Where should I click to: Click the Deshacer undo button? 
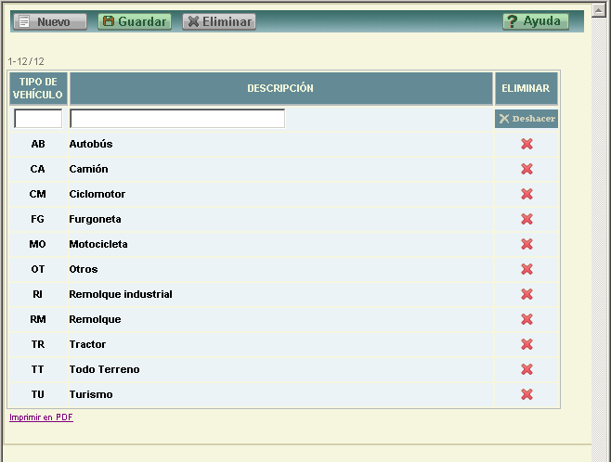[x=526, y=119]
